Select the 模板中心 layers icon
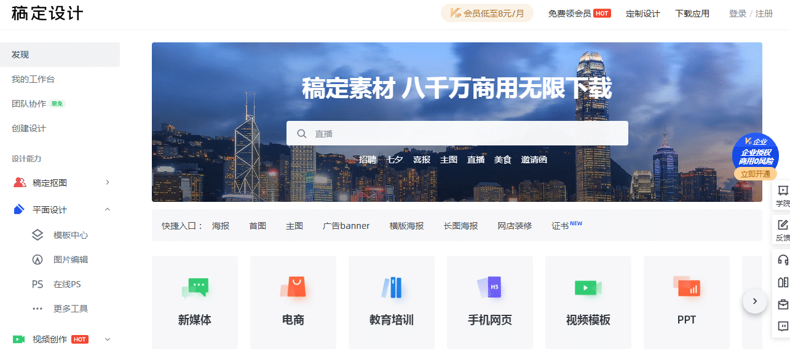Viewport: 790px width, 351px height. coord(38,235)
